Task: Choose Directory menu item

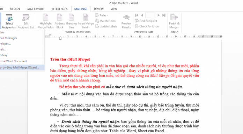Action: (x=22, y=55)
